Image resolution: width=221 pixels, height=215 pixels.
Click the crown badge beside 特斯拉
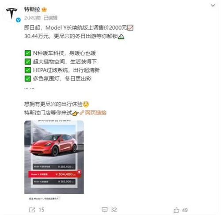[44, 10]
